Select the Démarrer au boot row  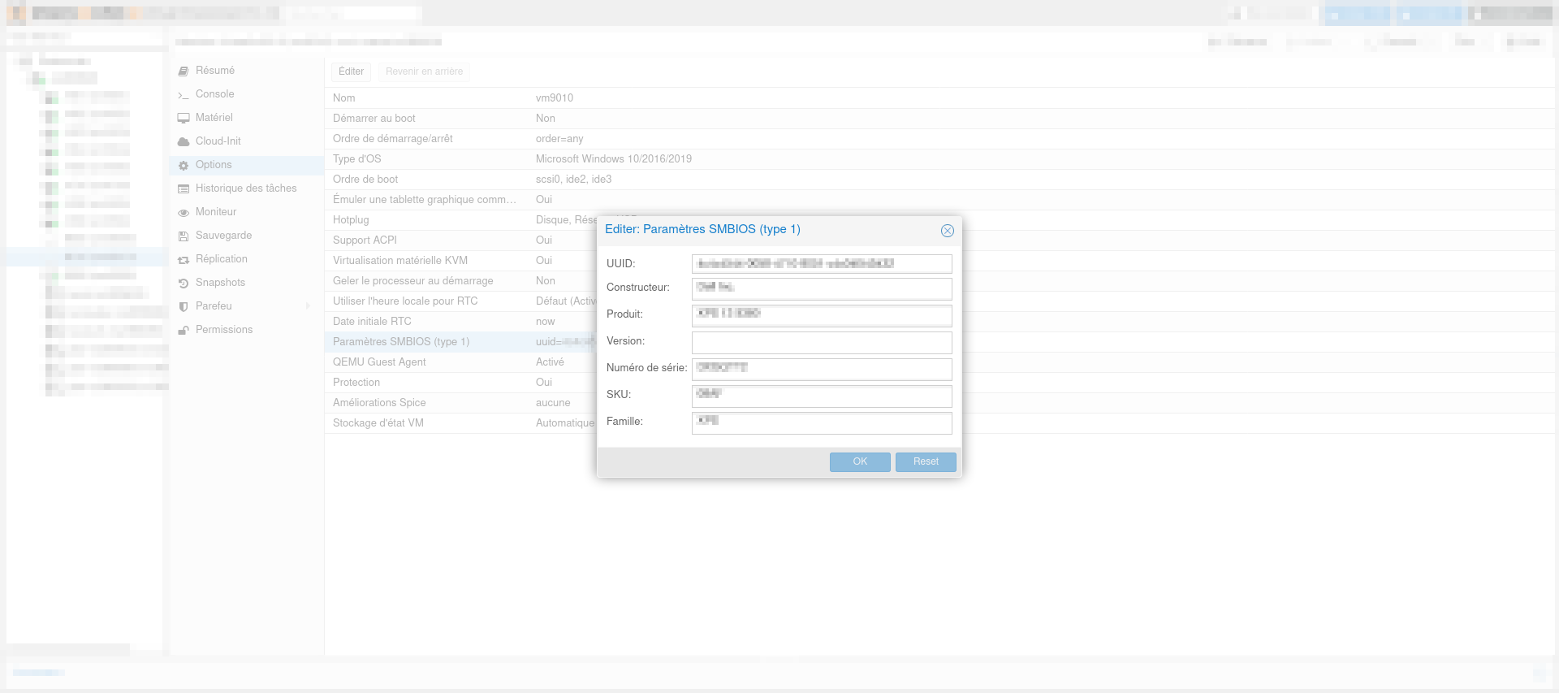939,118
